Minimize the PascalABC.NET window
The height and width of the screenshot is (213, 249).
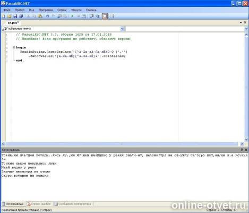[234, 3]
